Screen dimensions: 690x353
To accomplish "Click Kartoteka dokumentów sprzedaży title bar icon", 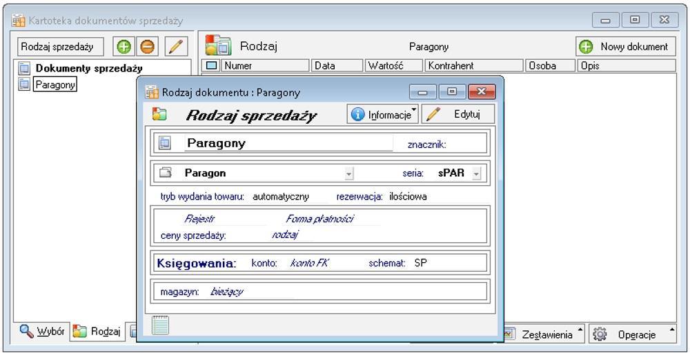I will (19, 20).
